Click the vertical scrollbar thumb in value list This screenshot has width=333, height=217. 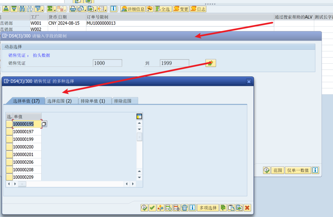pyautogui.click(x=139, y=137)
